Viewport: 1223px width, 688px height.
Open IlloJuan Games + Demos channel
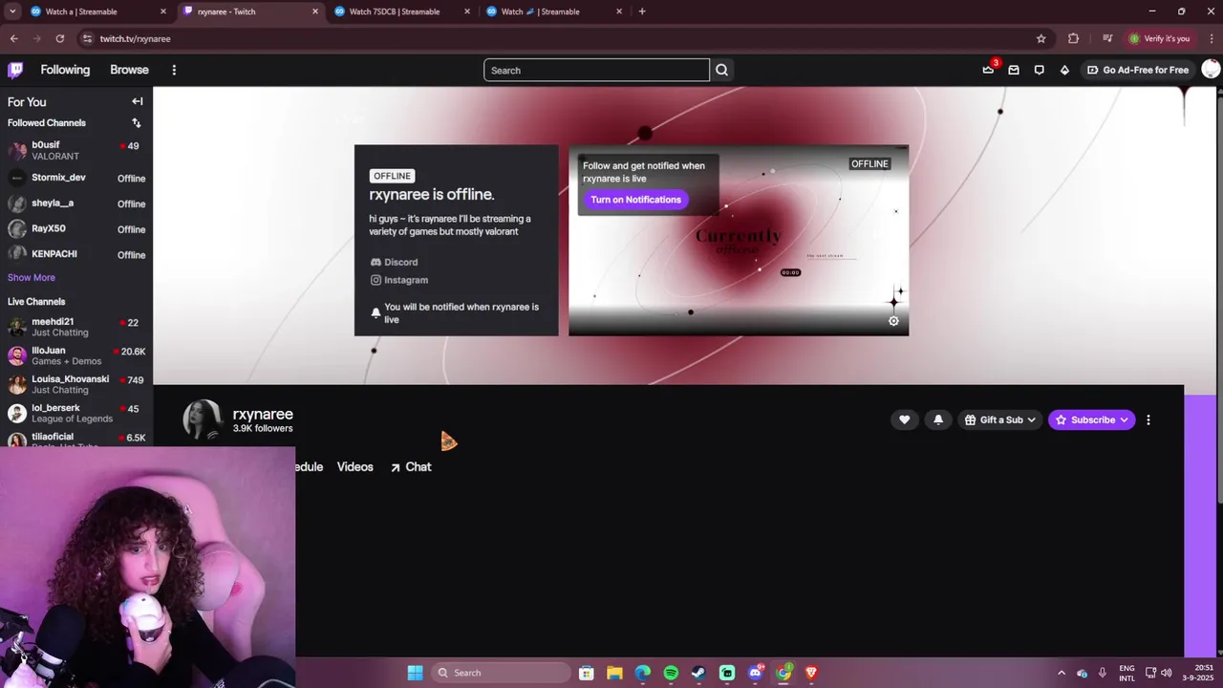point(76,355)
